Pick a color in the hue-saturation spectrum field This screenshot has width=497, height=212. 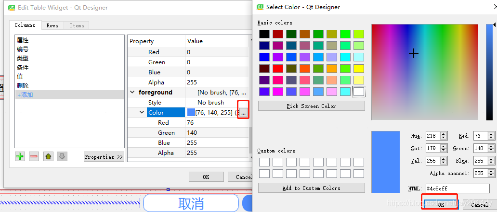tap(424, 72)
